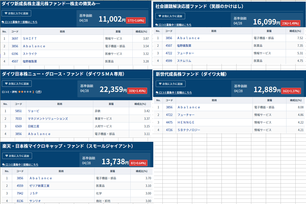The height and width of the screenshot is (204, 306).
Task: Click the red 177(+1.64%) price change badge
Action: click(x=136, y=20)
